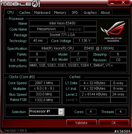Screen dimensions: 132x134
Task: Click the Harpertown code name value
Action: click(47, 29)
